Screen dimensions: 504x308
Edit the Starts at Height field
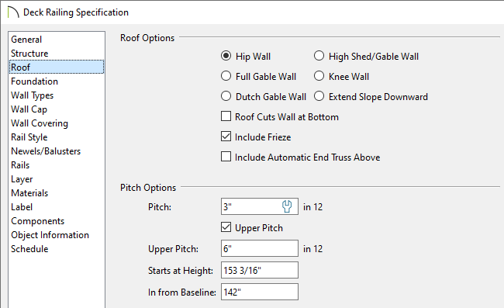pos(260,270)
